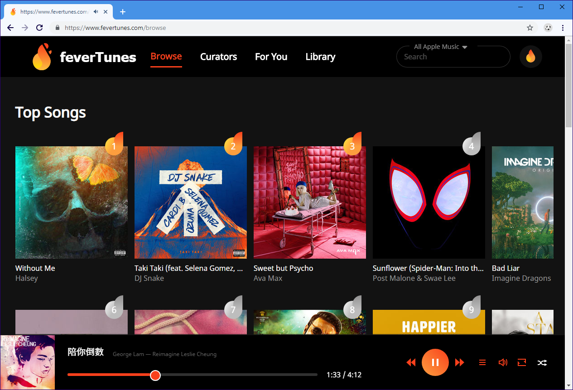573x390 pixels.
Task: Click the Sweet but Psycho title
Action: pos(284,268)
